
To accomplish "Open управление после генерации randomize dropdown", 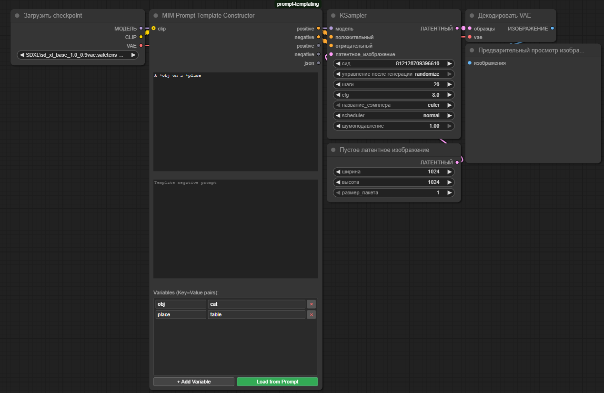I will tap(393, 74).
